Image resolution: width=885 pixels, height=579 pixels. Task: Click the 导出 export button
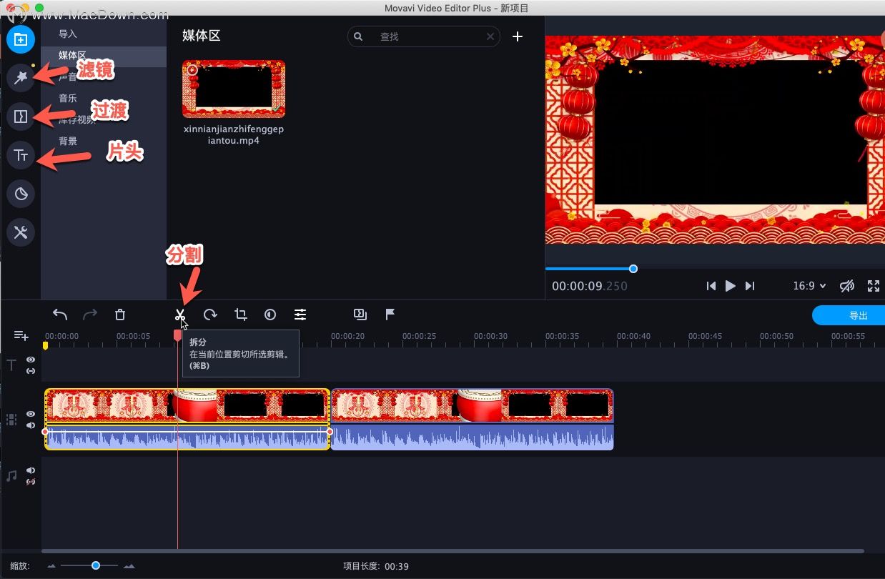click(849, 315)
